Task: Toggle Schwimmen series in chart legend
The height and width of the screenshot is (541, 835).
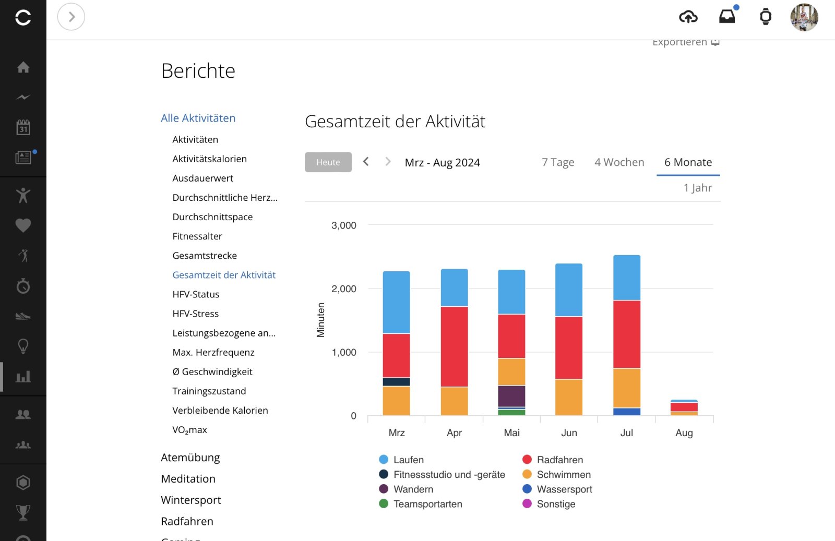Action: coord(563,474)
